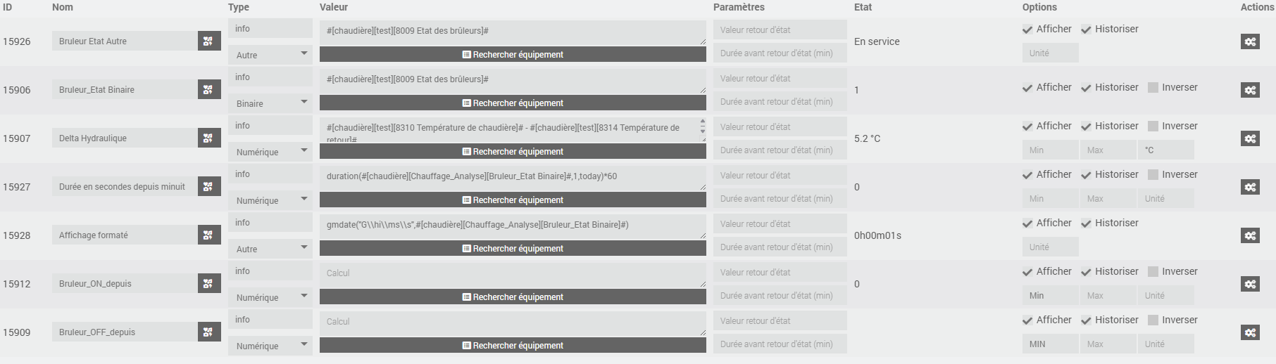
Task: Select icon button next to Bruleur_ON_depuis
Action: (209, 284)
